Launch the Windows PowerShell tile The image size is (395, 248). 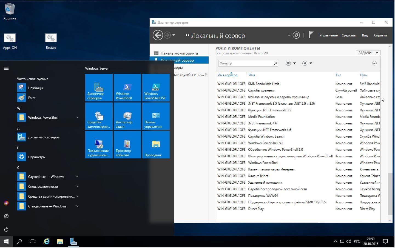pos(127,88)
